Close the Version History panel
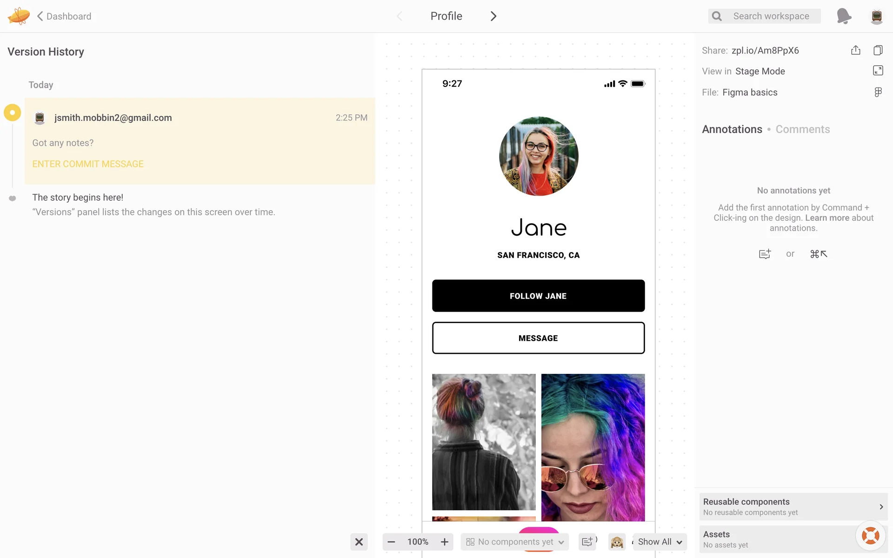This screenshot has width=893, height=558. click(359, 542)
